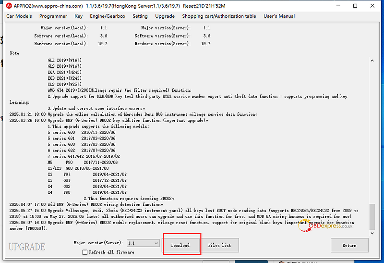The width and height of the screenshot is (384, 263).
Task: Minimize the APPRO2 window
Action: click(x=338, y=6)
